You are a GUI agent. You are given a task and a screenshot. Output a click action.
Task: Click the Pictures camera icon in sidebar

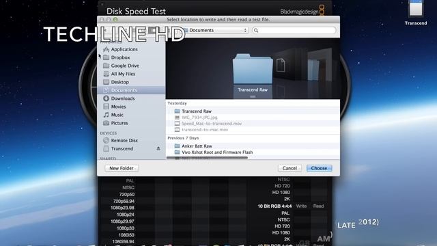tap(106, 123)
